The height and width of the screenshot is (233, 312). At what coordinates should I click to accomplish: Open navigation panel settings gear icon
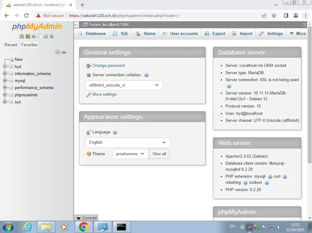click(x=45, y=36)
